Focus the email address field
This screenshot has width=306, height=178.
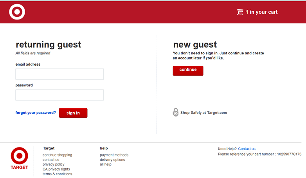click(59, 74)
